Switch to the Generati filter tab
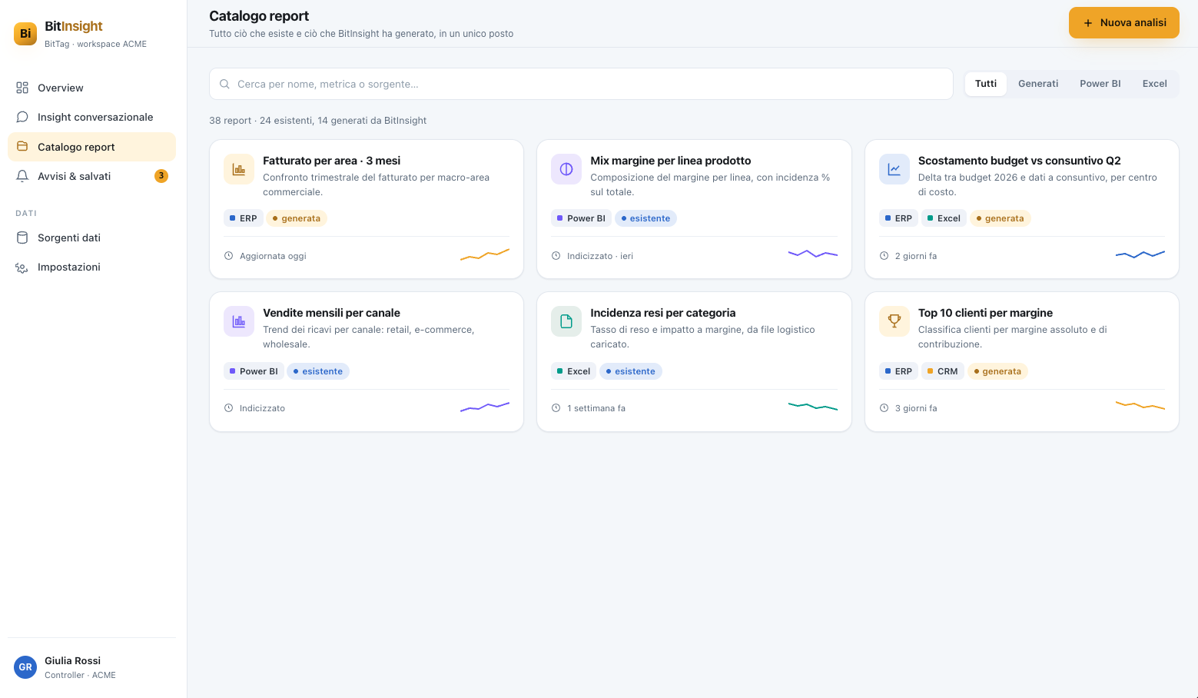1198x698 pixels. coord(1038,84)
